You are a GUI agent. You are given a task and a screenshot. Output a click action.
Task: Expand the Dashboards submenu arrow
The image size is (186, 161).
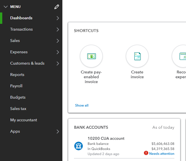click(x=58, y=18)
